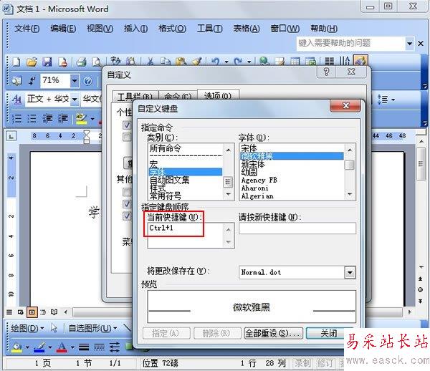Select 常用符号 in the category list

pyautogui.click(x=186, y=196)
